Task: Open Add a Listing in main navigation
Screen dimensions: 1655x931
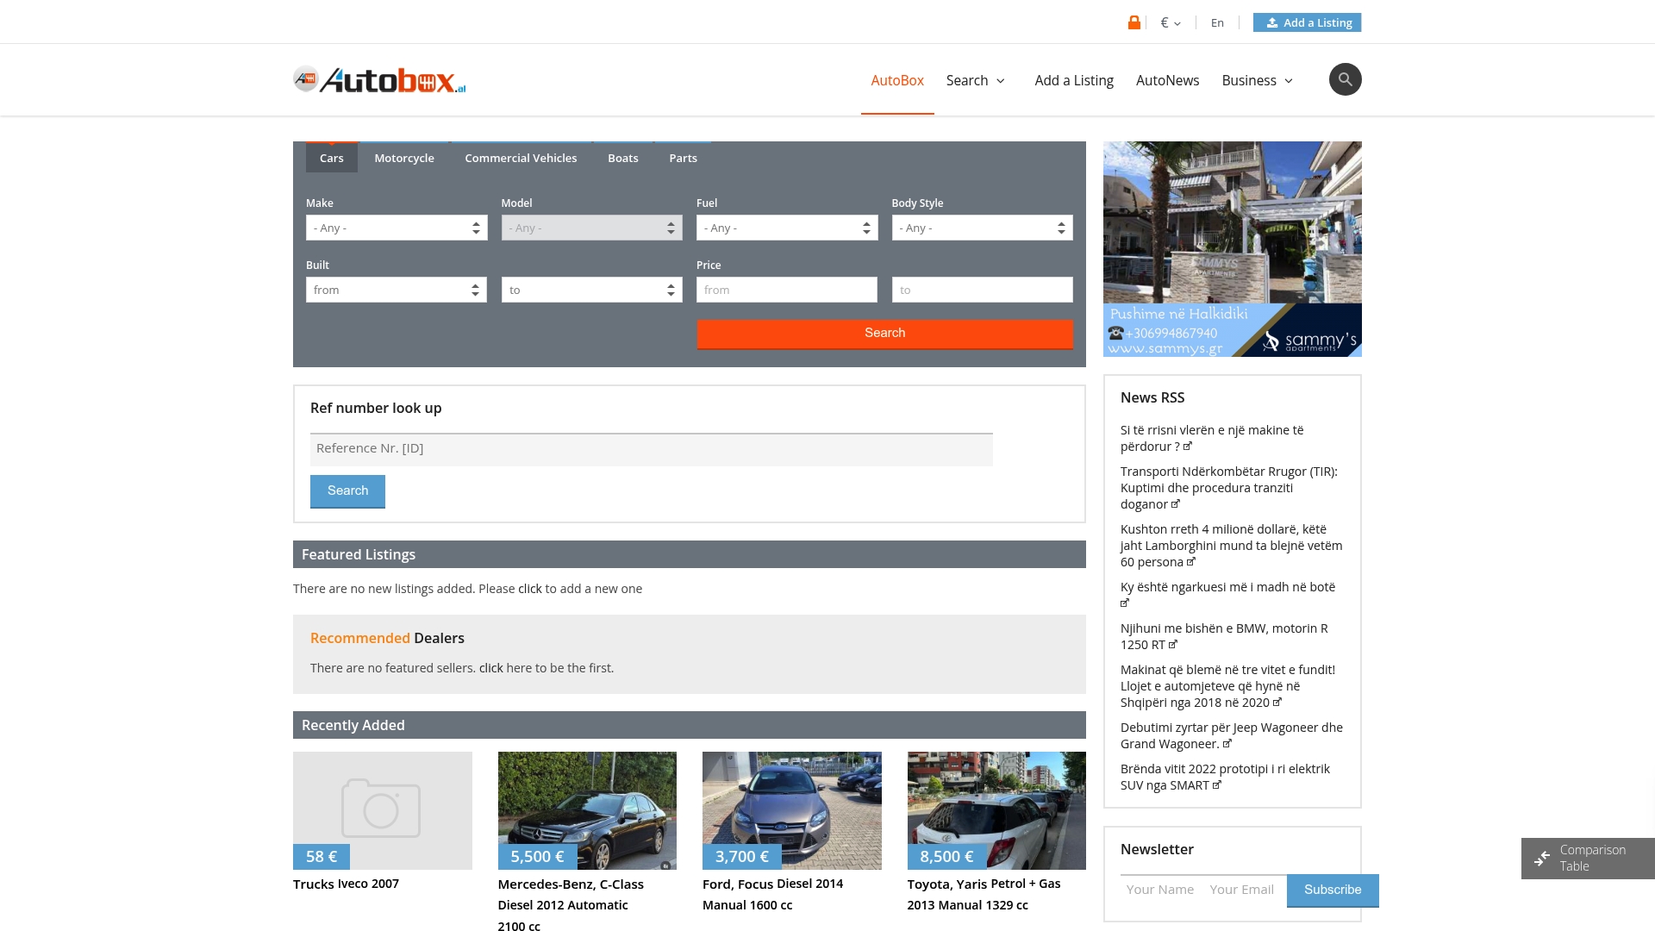Action: [x=1074, y=80]
